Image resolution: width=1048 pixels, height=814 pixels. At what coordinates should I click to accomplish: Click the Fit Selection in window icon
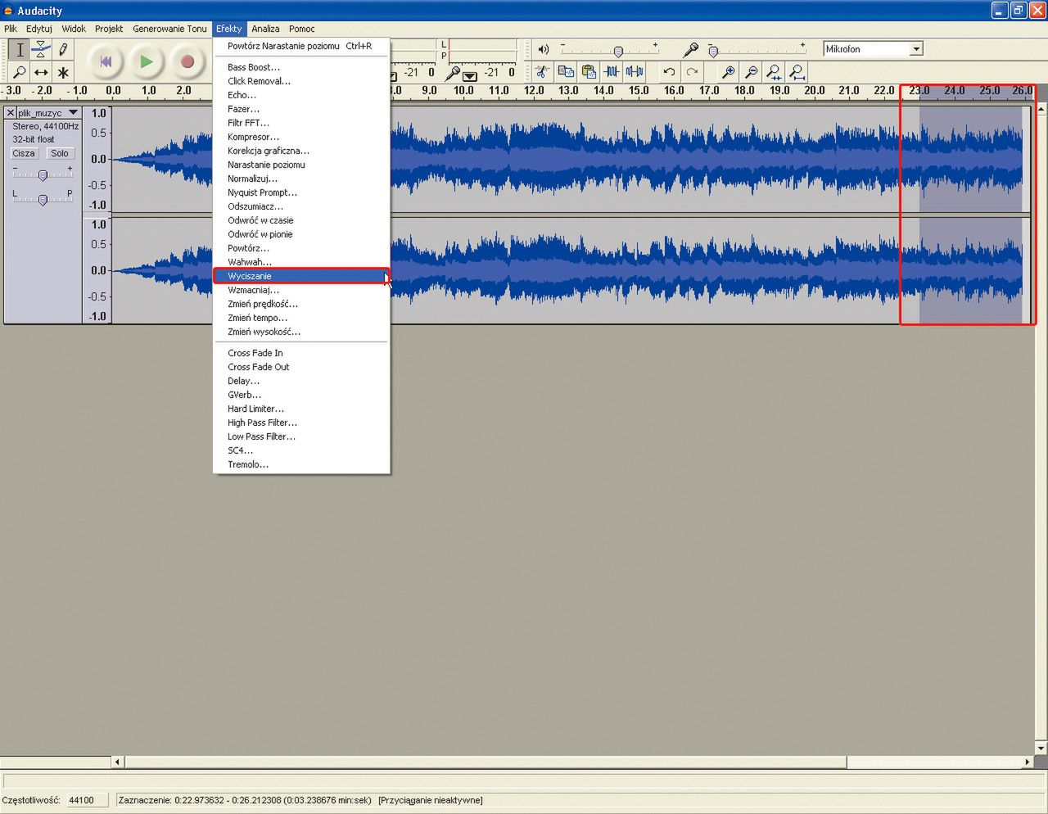coord(774,72)
